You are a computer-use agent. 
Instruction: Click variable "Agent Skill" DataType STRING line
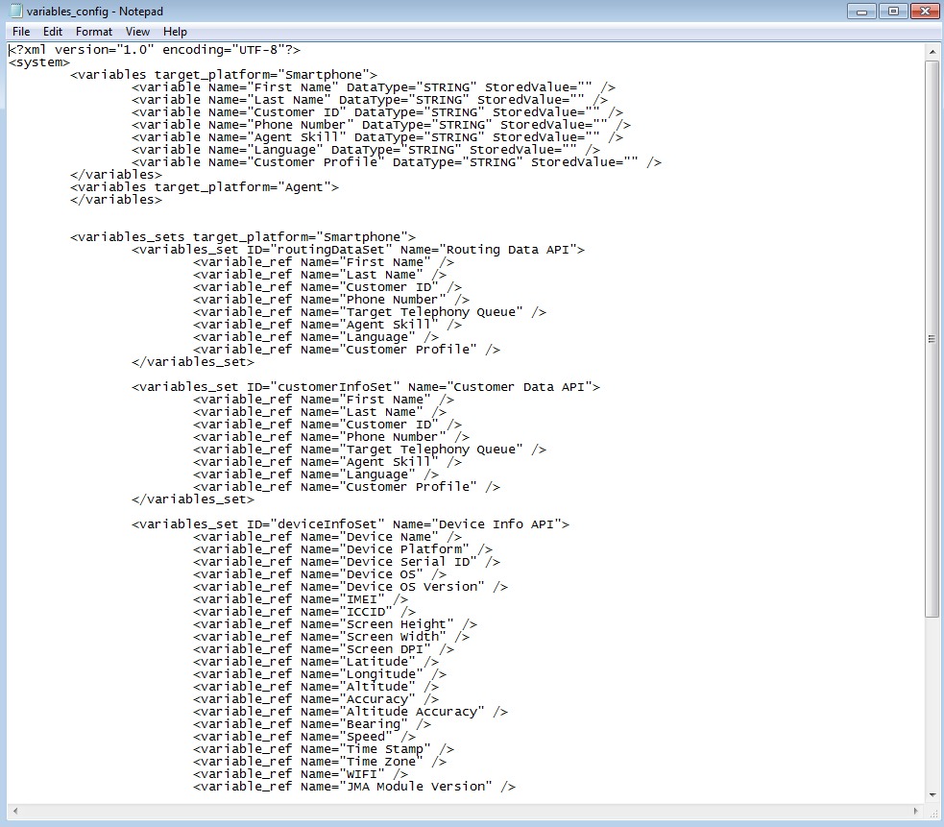(x=377, y=137)
